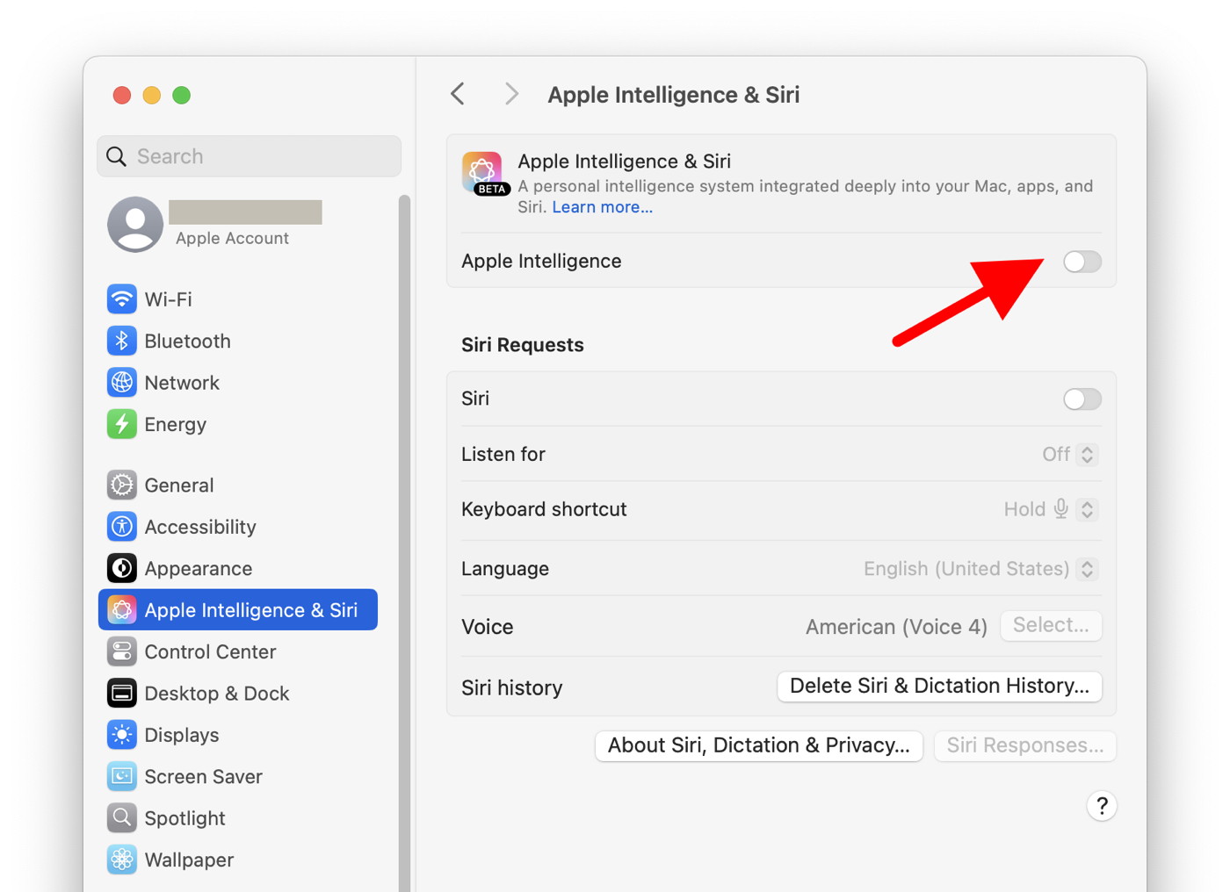Open Displays settings icon
1230x892 pixels.
122,735
